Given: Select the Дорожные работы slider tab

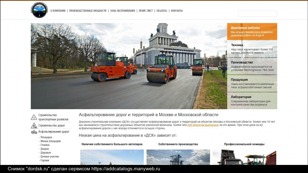Looking at the screenshot, I should [252, 31].
